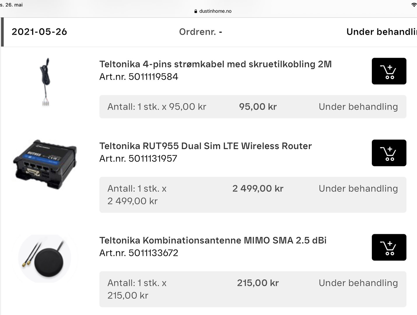Open the strømkabel product image
Viewport: 417px width, 315px height.
coord(45,82)
